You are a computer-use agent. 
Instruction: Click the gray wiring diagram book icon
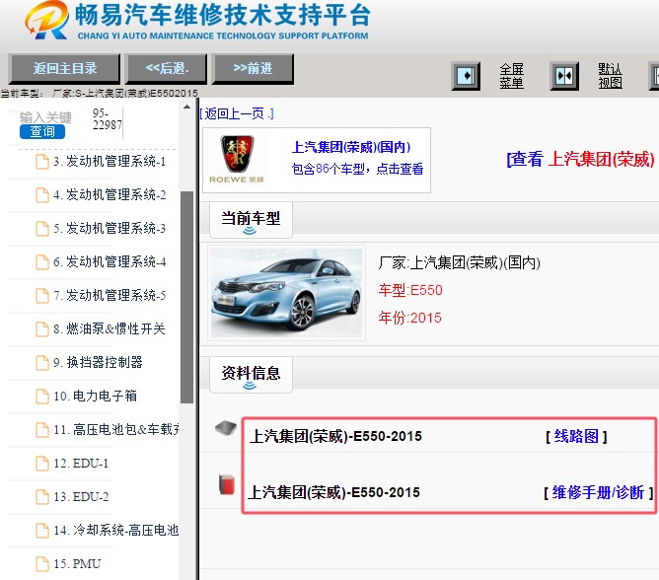pyautogui.click(x=226, y=429)
